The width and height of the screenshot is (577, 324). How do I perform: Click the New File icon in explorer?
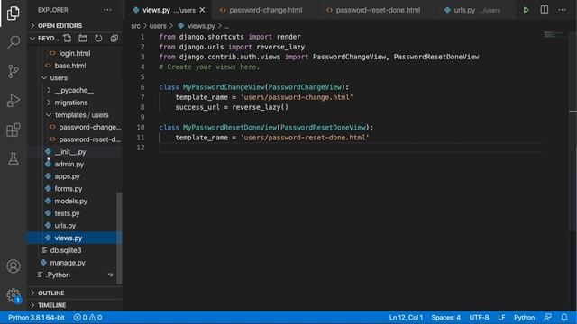pyautogui.click(x=68, y=38)
